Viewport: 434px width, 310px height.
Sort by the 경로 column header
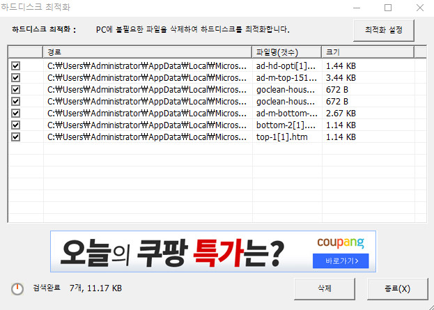(x=147, y=52)
